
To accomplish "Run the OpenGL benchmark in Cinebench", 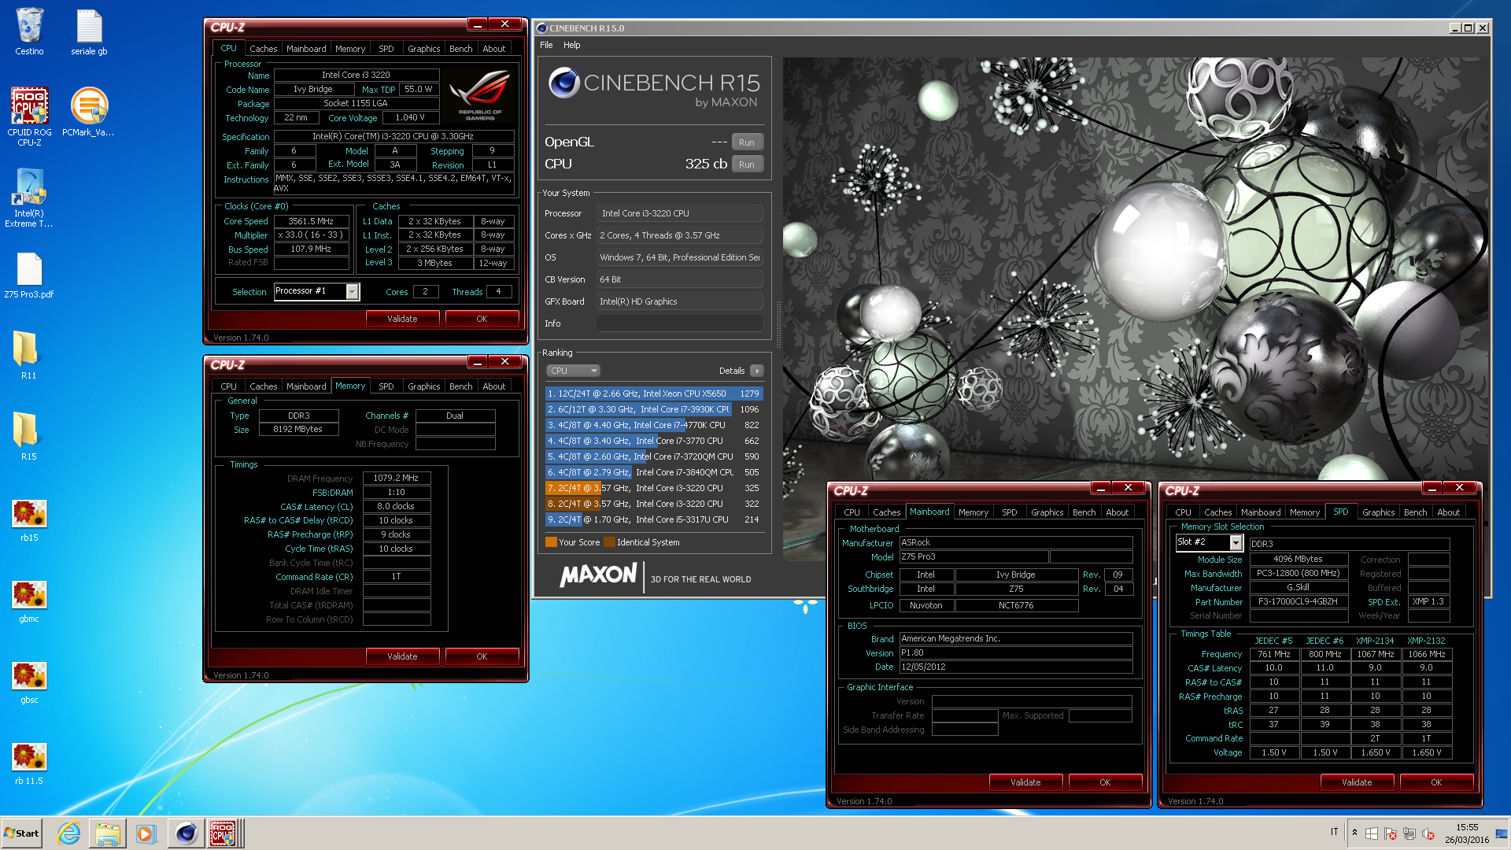I will (747, 142).
